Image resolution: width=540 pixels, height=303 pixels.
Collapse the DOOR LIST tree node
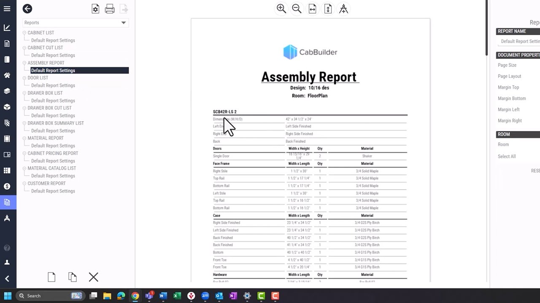point(24,78)
